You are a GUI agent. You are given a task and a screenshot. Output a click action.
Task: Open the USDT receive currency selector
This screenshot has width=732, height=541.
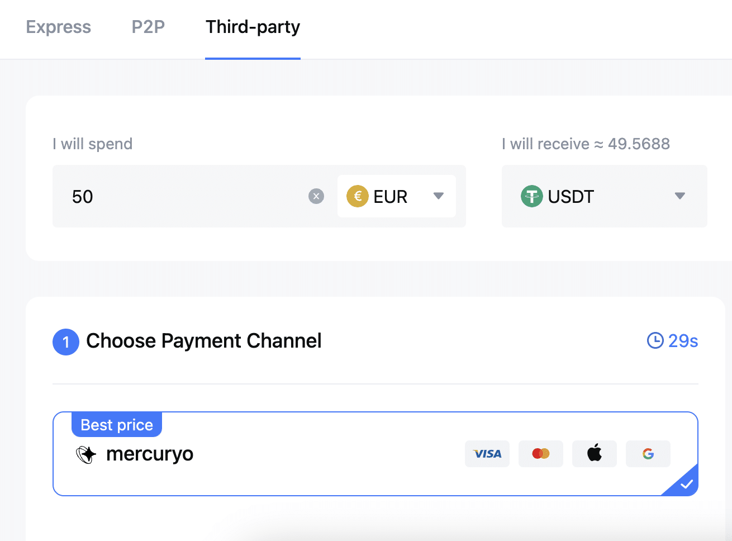[x=603, y=196]
